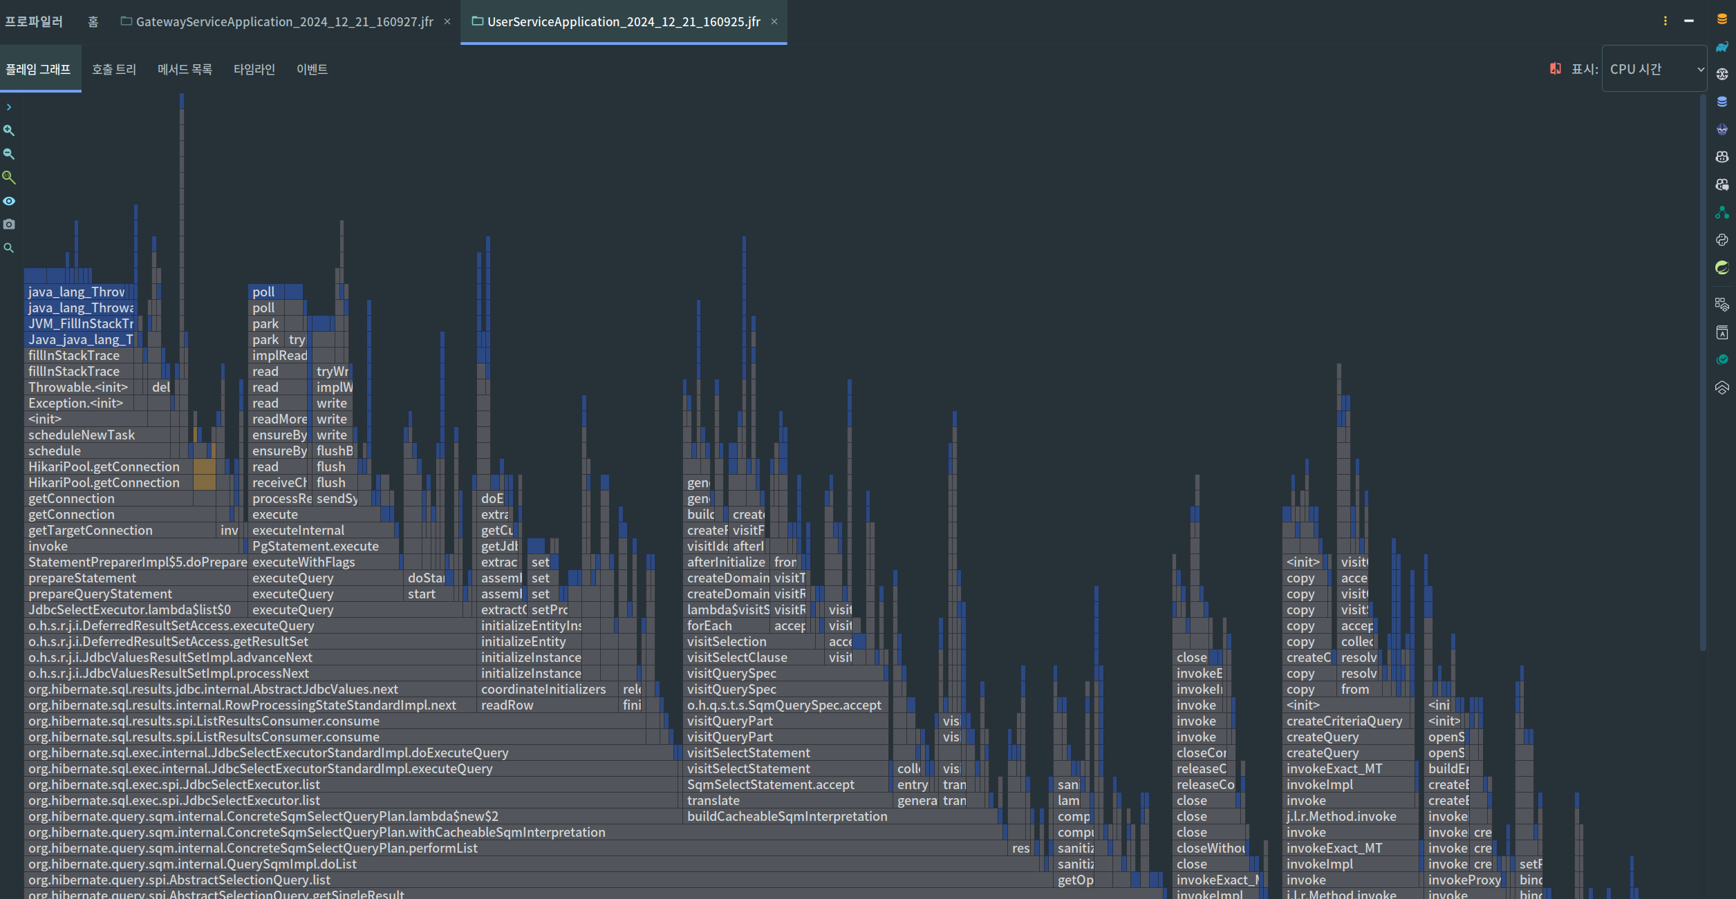Open the Gradle elephant tool window

click(x=1721, y=46)
